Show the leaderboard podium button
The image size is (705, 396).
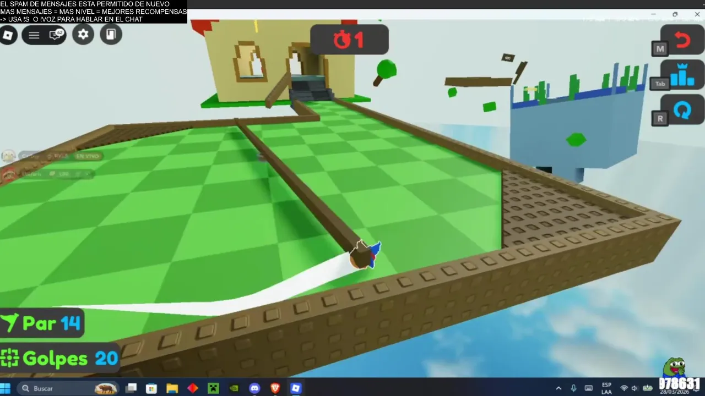click(682, 75)
